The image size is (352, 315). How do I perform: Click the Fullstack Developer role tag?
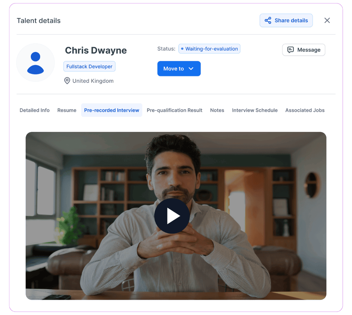pyautogui.click(x=89, y=67)
